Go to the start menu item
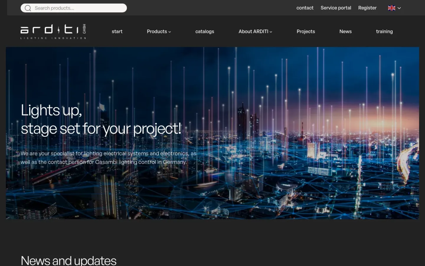The height and width of the screenshot is (266, 425). click(117, 31)
